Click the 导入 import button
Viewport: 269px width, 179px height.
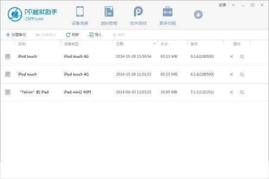click(95, 35)
